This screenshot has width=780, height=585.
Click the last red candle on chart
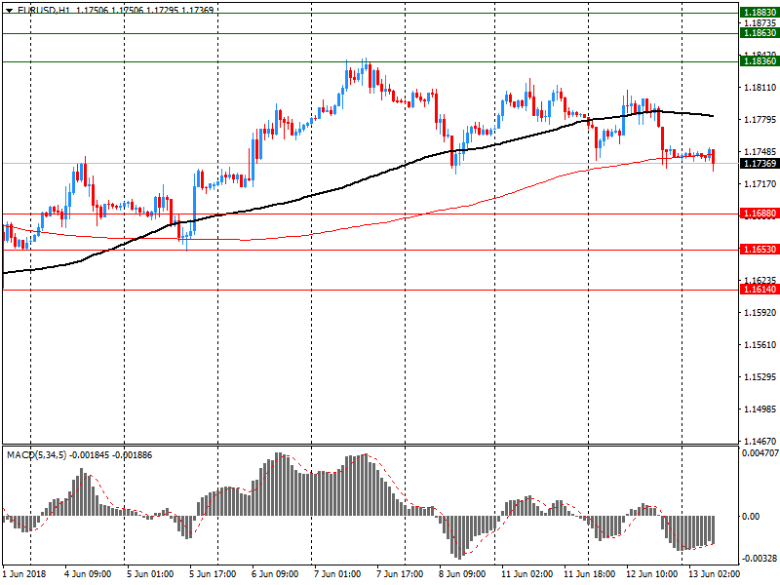(x=714, y=157)
